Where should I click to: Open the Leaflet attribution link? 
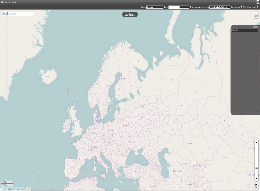(x=3, y=189)
